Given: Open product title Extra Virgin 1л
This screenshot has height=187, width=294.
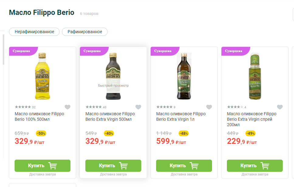Looking at the screenshot, I should 181,116.
